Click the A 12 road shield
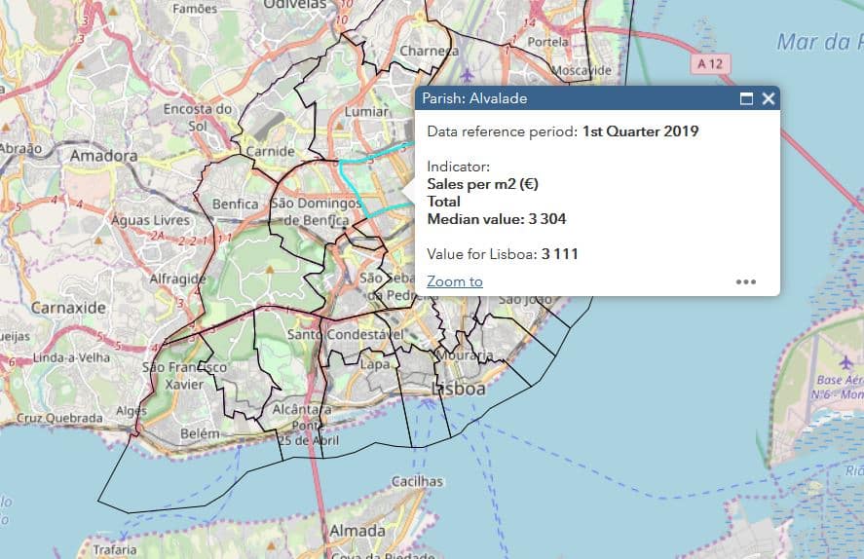Screen dimensions: 864x559 click(713, 63)
